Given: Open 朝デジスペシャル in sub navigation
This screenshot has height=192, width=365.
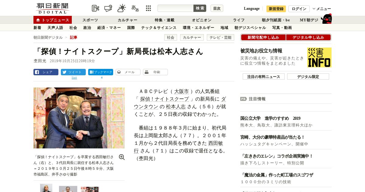Looking at the screenshot, I should point(250,28).
